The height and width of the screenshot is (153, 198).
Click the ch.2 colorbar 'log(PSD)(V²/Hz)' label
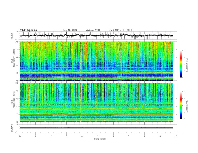(x=187, y=106)
